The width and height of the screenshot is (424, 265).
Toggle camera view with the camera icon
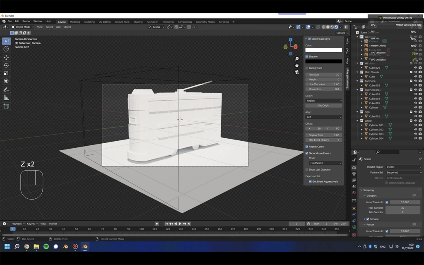click(297, 72)
